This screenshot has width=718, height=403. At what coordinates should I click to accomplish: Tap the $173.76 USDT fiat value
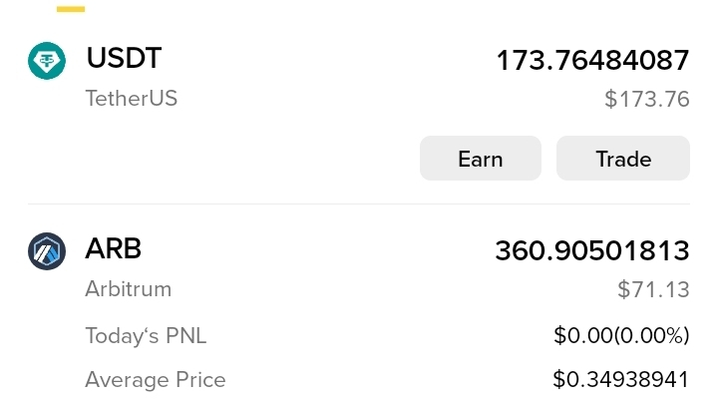pos(646,100)
